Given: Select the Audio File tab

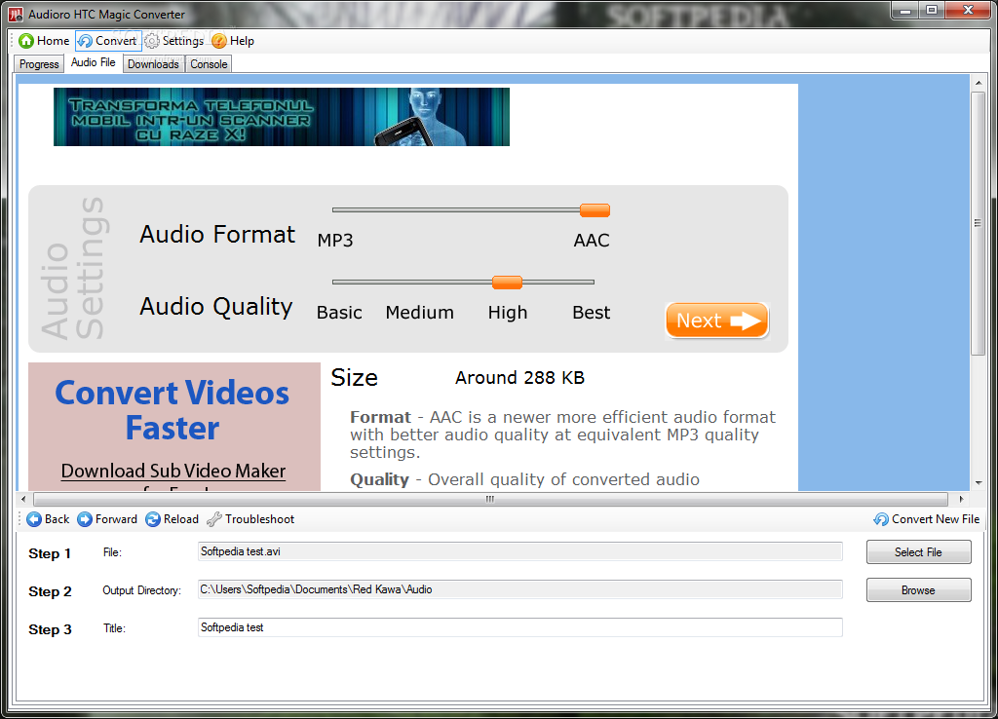Looking at the screenshot, I should [93, 62].
